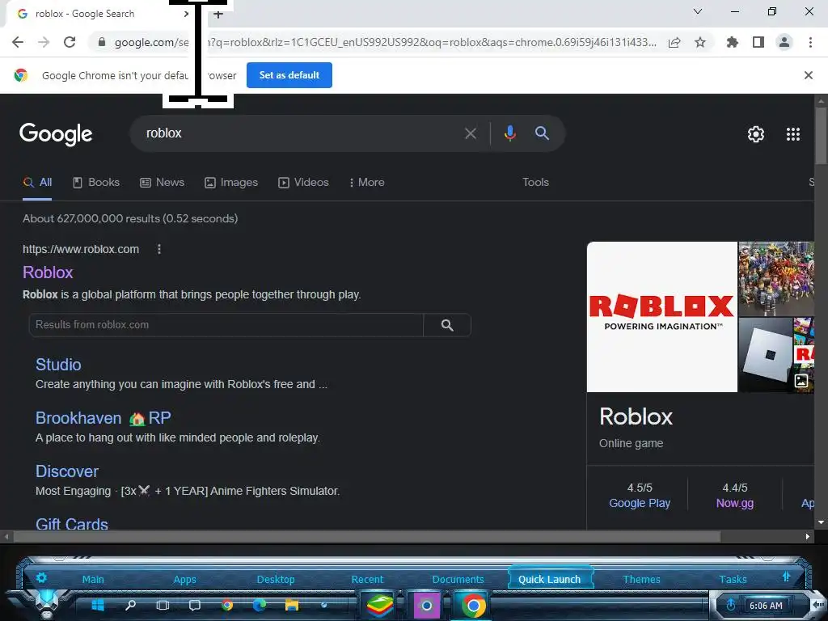Open the Now.gg rating link
The width and height of the screenshot is (828, 621).
coord(734,503)
